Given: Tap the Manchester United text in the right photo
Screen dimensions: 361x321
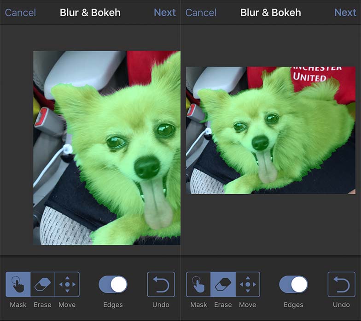Looking at the screenshot, I should pyautogui.click(x=317, y=74).
